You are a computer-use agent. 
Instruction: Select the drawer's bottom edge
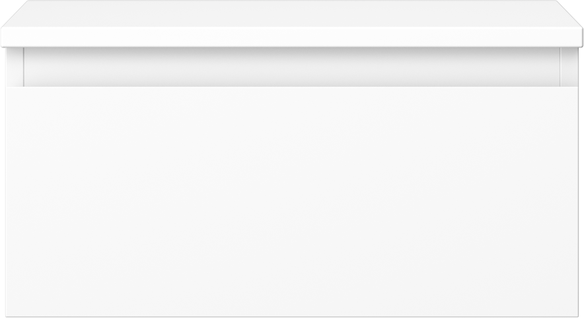click(x=292, y=317)
